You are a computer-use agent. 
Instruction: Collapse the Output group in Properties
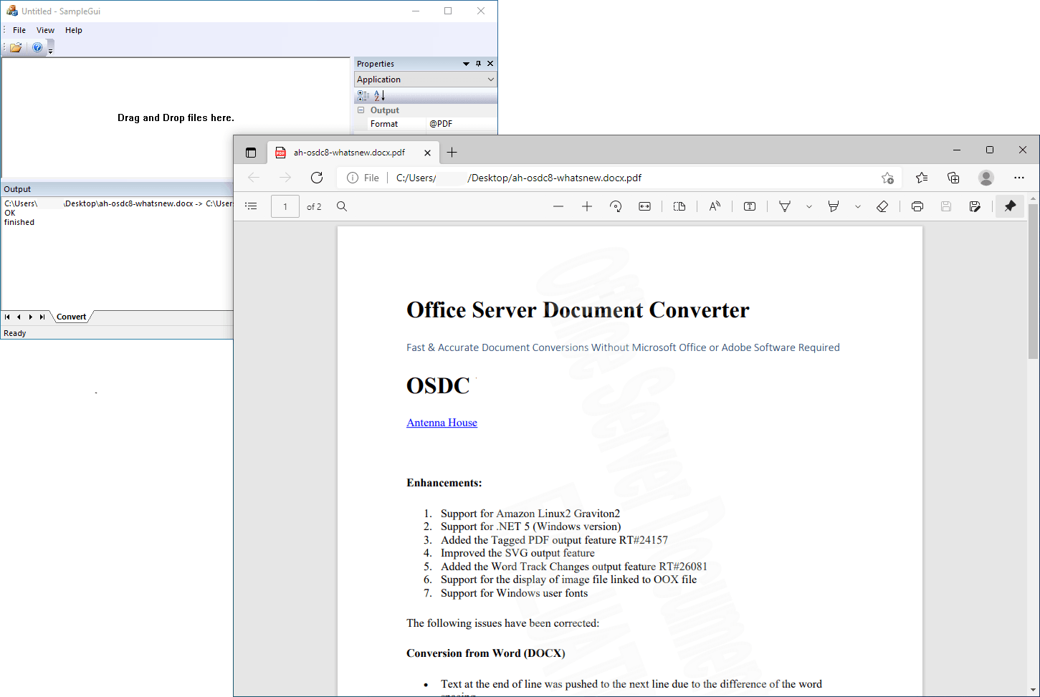tap(361, 110)
